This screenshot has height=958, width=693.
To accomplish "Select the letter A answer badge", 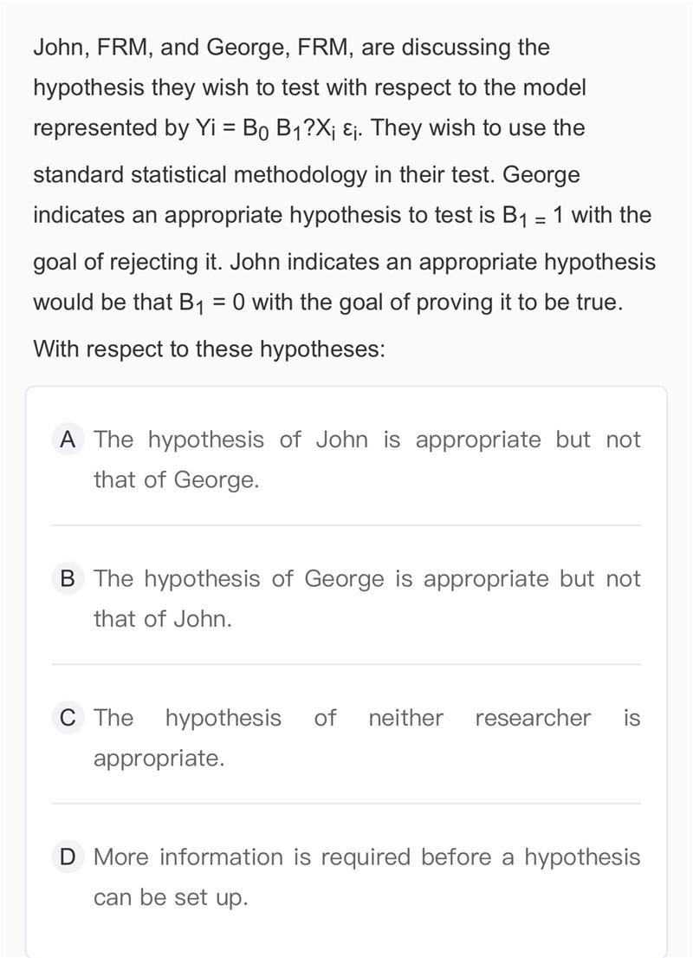I will coord(68,440).
